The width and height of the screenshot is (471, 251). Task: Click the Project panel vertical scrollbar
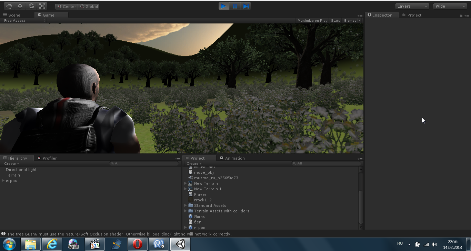(361, 207)
